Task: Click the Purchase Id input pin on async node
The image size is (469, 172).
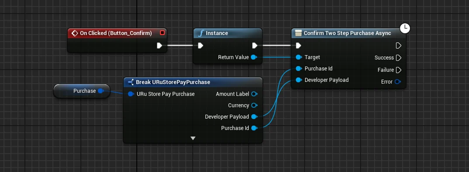Action: [x=299, y=69]
